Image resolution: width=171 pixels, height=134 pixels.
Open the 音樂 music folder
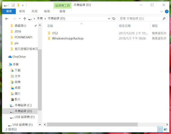(17, 82)
